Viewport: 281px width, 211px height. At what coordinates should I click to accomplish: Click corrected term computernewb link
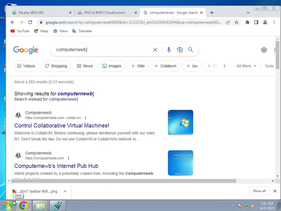click(75, 94)
